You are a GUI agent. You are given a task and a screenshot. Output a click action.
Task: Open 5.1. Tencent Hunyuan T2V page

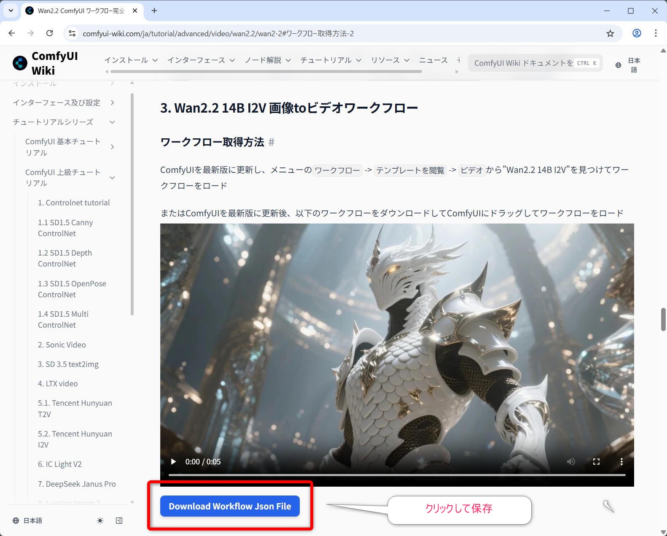pos(75,409)
